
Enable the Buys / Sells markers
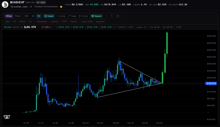pyautogui.click(x=87, y=21)
